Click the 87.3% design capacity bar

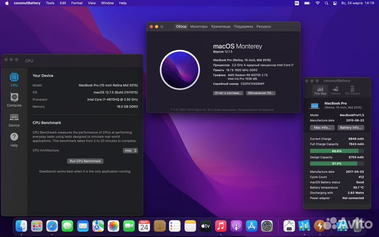337,164
